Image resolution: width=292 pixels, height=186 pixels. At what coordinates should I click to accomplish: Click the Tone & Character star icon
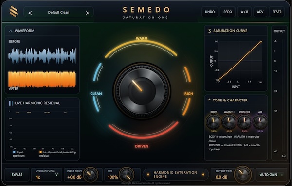point(209,100)
